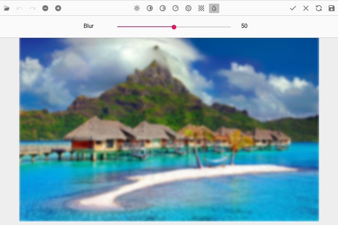Reset the image with the refresh icon
The width and height of the screenshot is (338, 225).
(x=319, y=8)
